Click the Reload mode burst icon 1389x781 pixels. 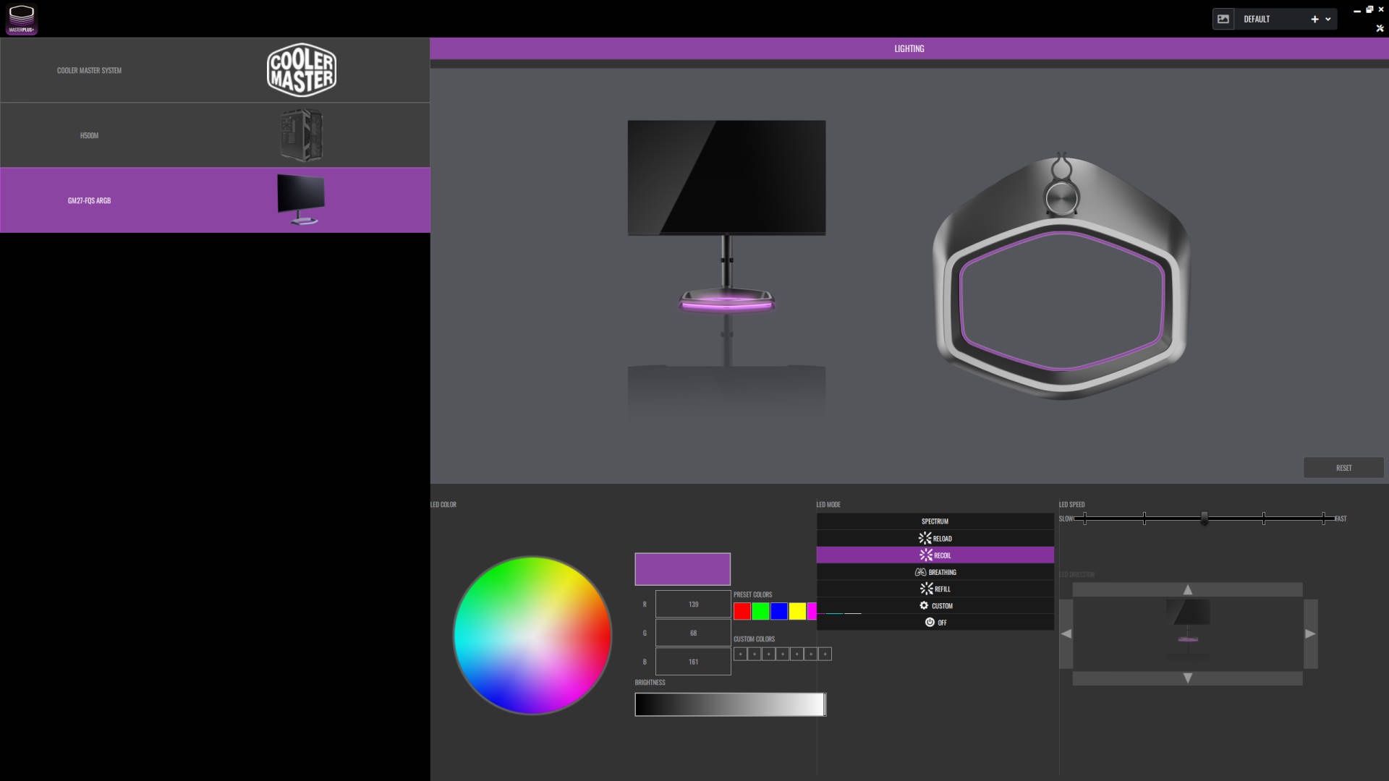925,538
